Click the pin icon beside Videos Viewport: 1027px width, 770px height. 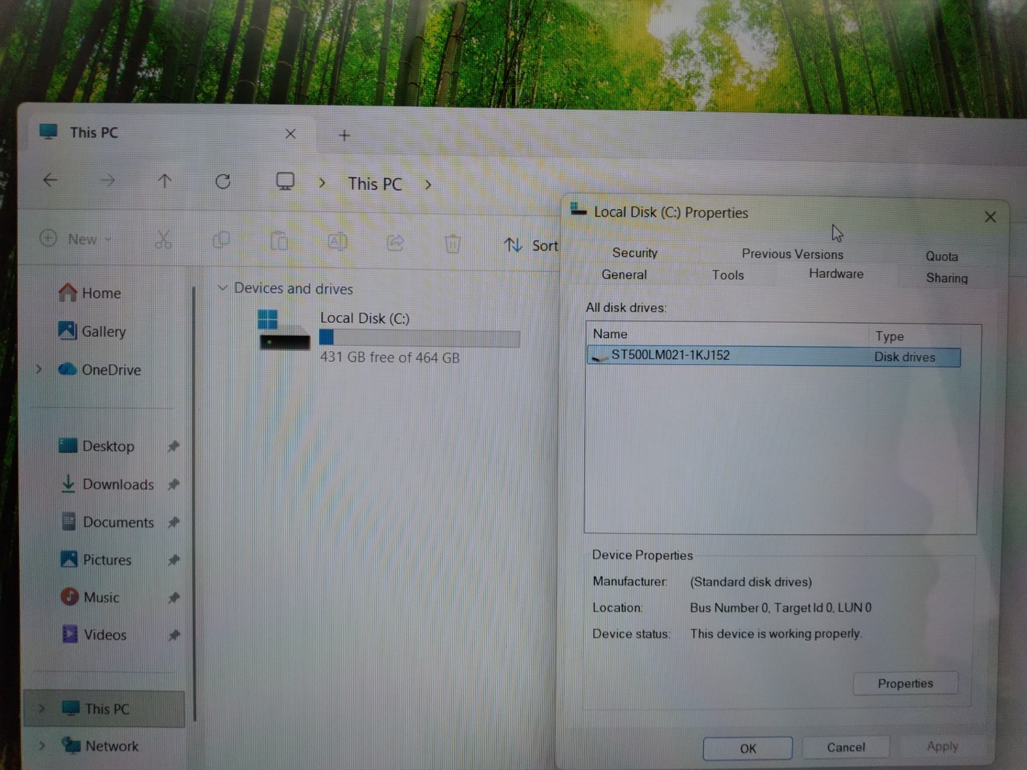174,635
